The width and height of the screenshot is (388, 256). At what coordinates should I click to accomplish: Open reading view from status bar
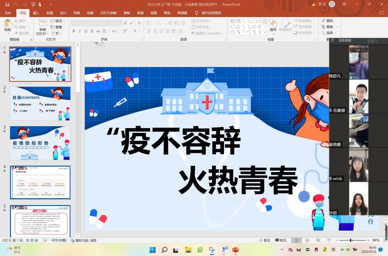tap(318, 240)
